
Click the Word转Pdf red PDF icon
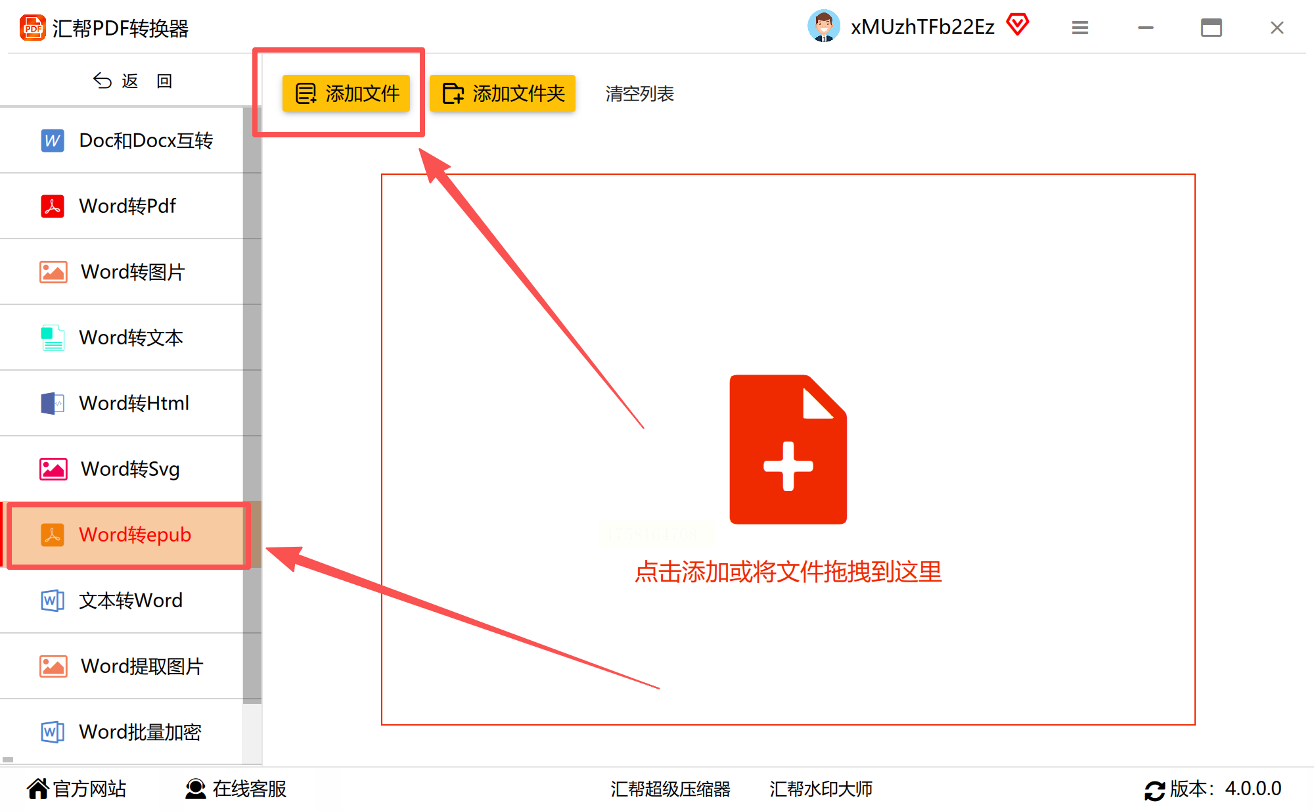click(x=53, y=206)
